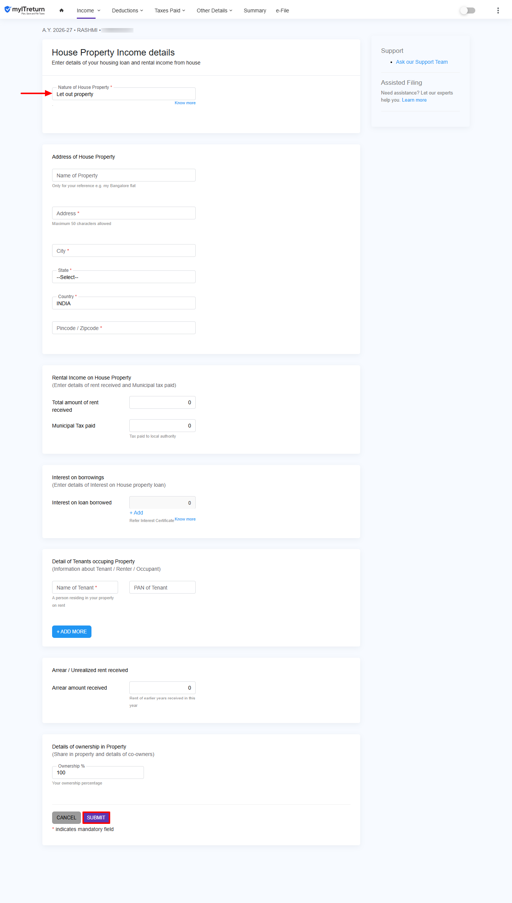Open Know more beside Refer Interest Certificate
This screenshot has height=903, width=512.
(x=185, y=519)
